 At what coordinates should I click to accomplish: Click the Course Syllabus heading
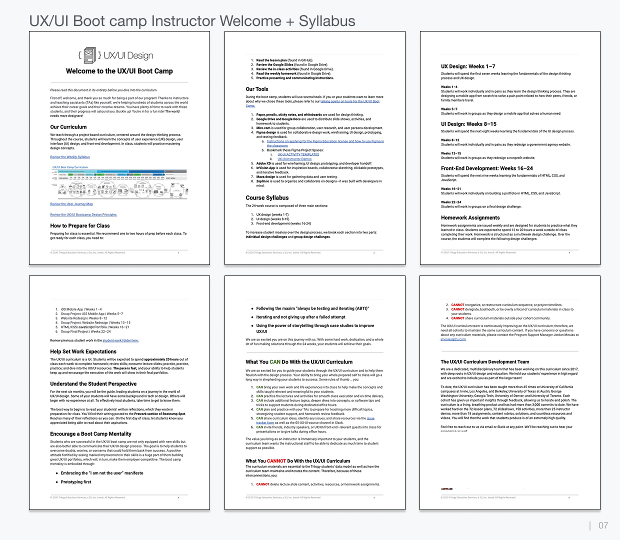tap(267, 198)
